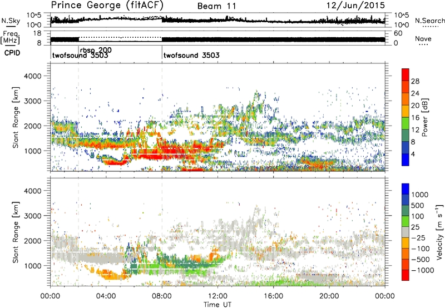Click the 'Time UT' axis label
The image size is (445, 308).
click(217, 305)
